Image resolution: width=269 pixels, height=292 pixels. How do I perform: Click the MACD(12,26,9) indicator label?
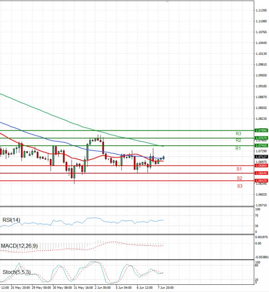click(x=19, y=246)
